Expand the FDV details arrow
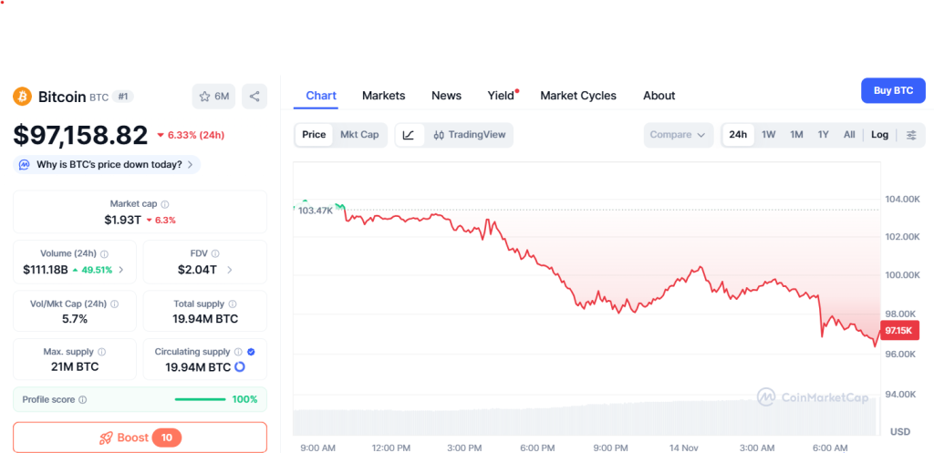This screenshot has height=453, width=934. 229,270
